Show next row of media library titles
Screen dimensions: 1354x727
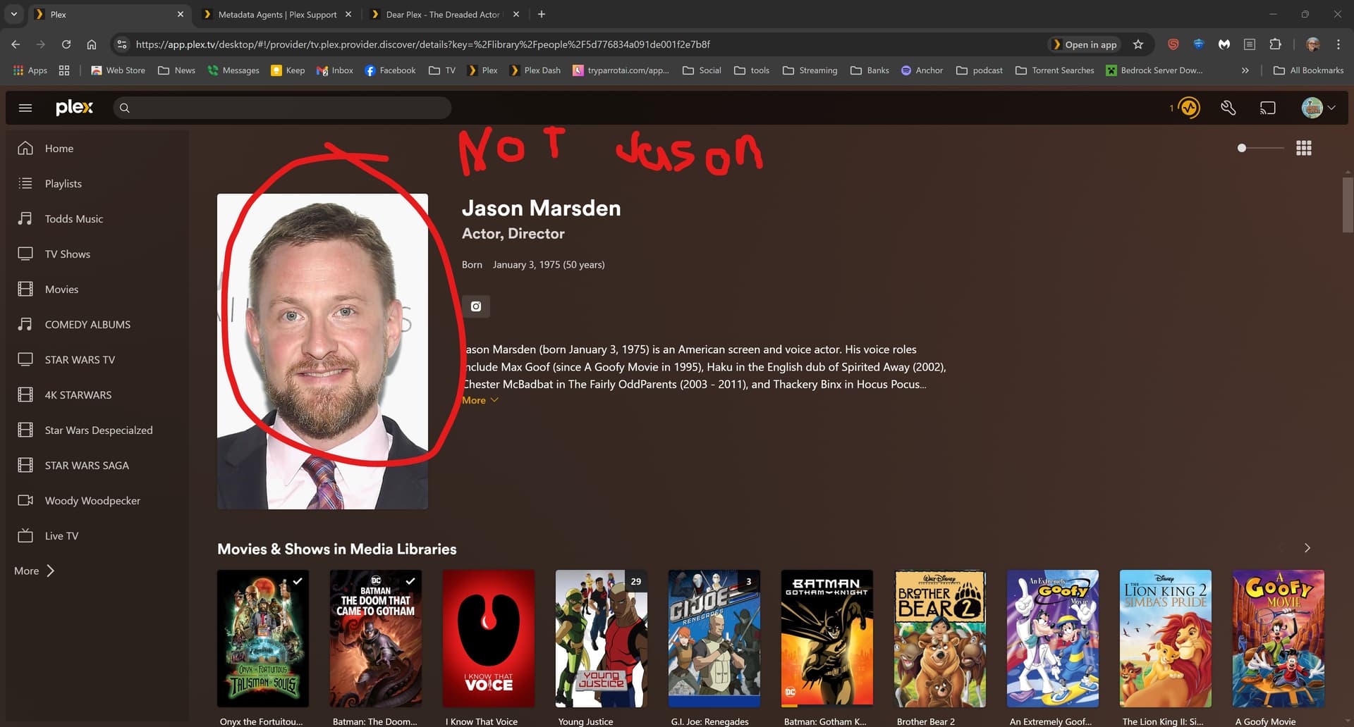(x=1307, y=548)
